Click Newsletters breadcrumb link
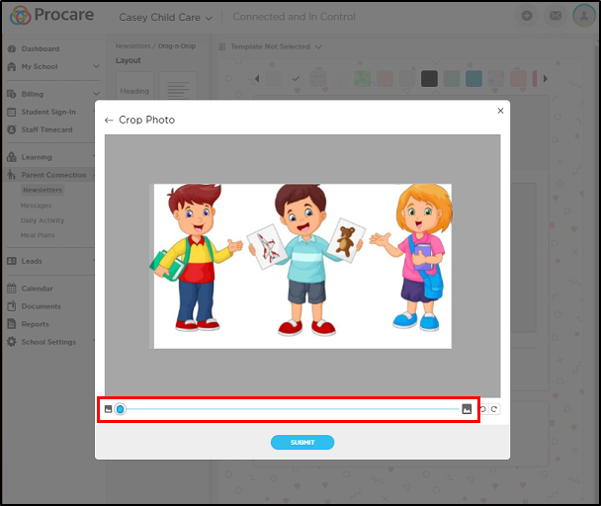 [133, 46]
